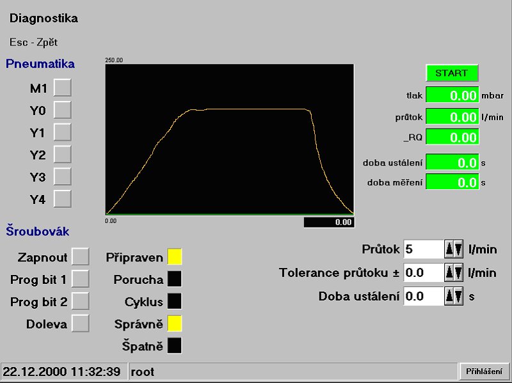
Task: Enable Prog bit 1 toggle
Action: [x=80, y=279]
